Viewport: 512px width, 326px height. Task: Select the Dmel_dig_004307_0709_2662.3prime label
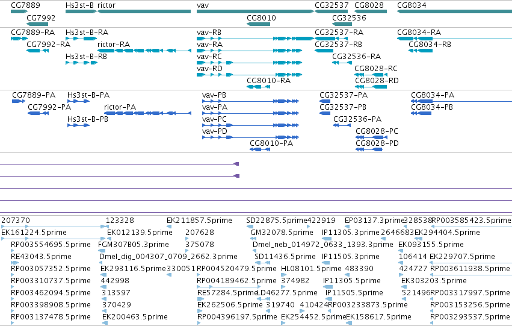point(168,257)
